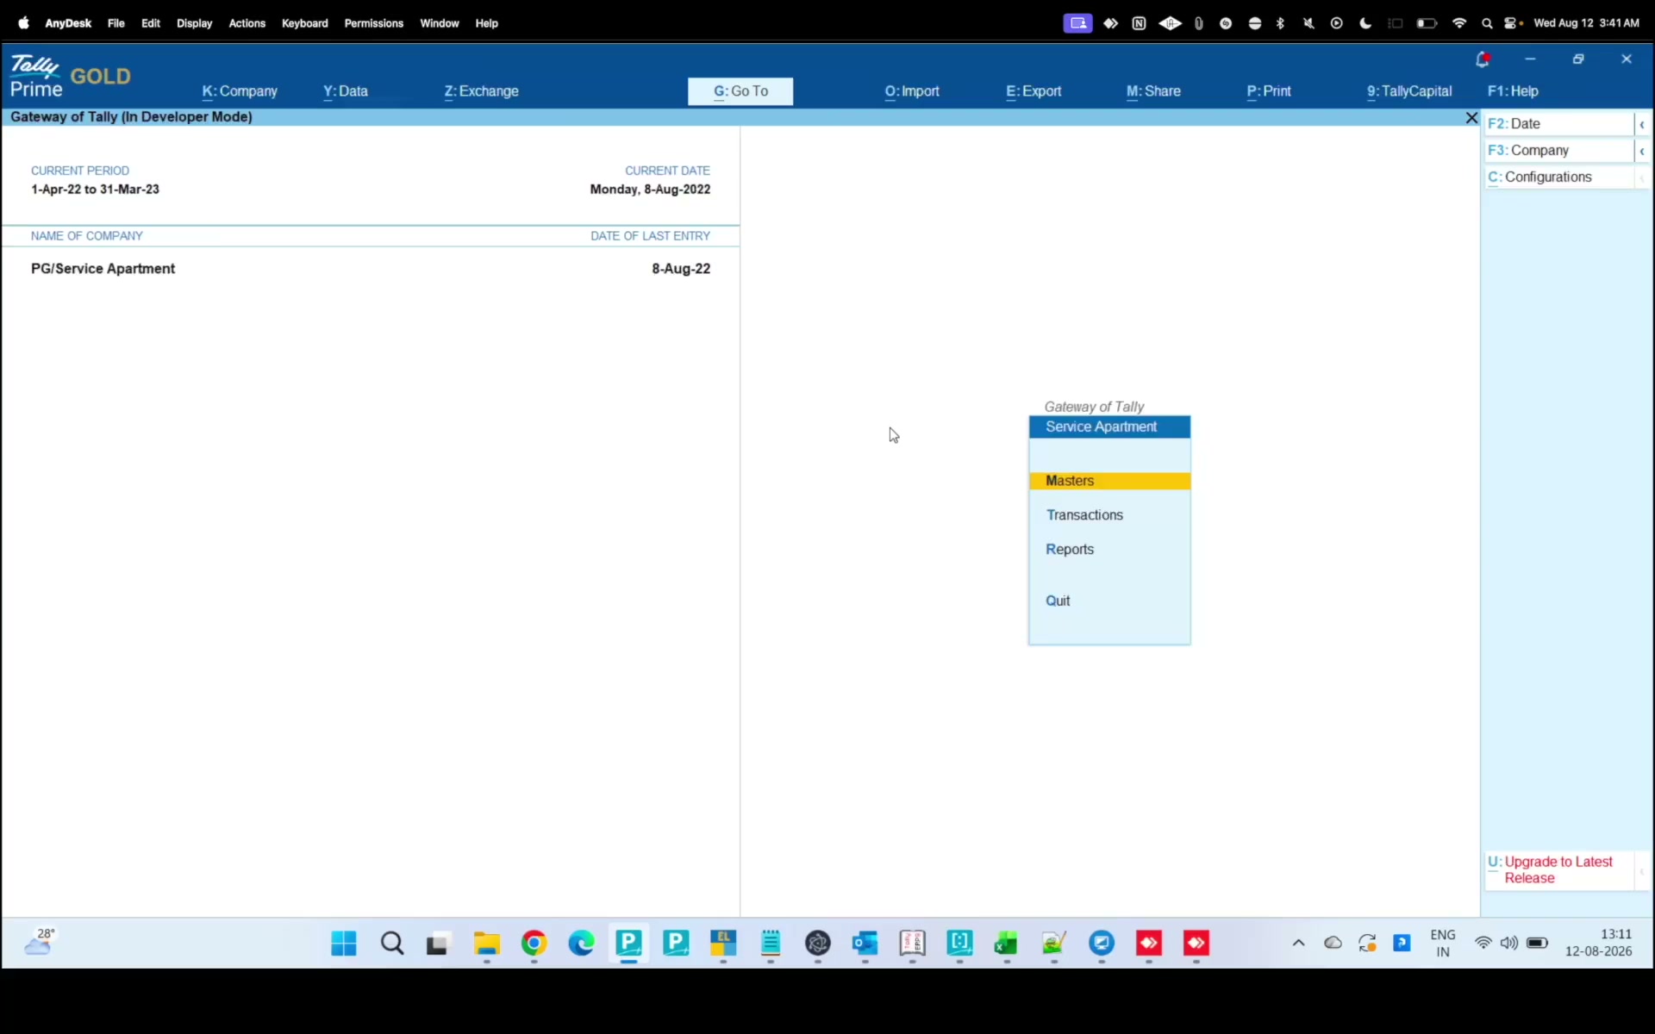Select Quit in Gateway menu

point(1058,601)
